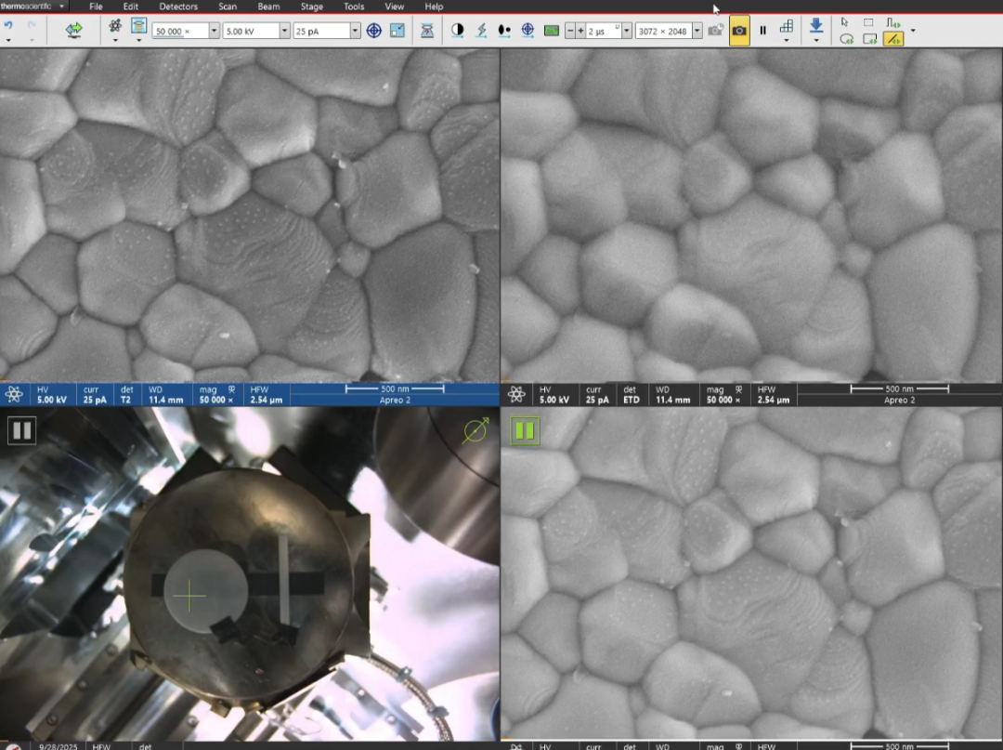Viewport: 1003px width, 750px height.
Task: Open the Tools menu
Action: (354, 7)
